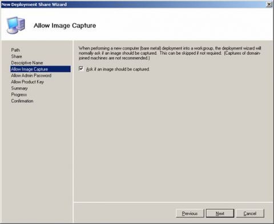The width and height of the screenshot is (274, 224).
Task: Select the Confirmation step in the sidebar
Action: tap(22, 101)
